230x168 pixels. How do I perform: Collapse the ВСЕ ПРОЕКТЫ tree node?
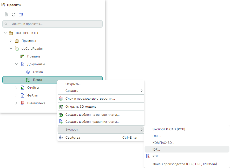[5, 33]
